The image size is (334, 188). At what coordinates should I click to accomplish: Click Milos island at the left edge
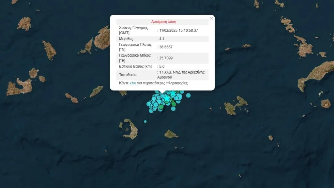point(19,87)
